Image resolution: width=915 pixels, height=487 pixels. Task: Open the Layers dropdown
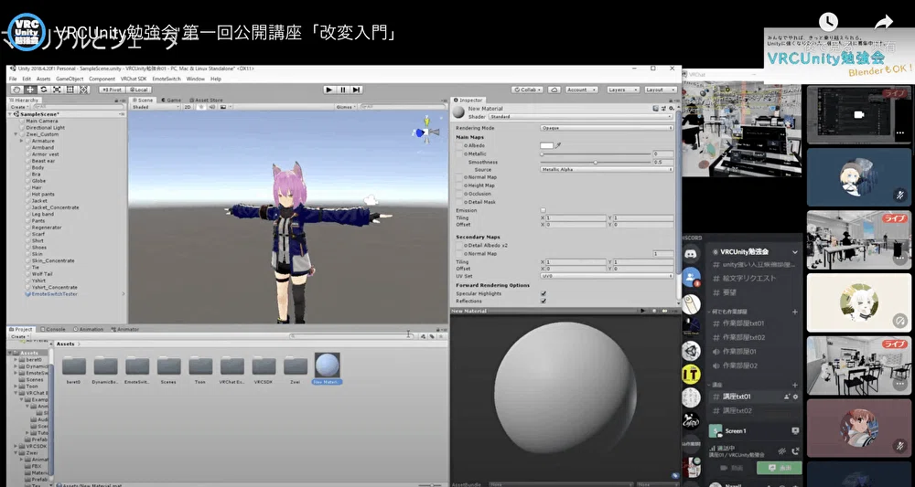622,90
